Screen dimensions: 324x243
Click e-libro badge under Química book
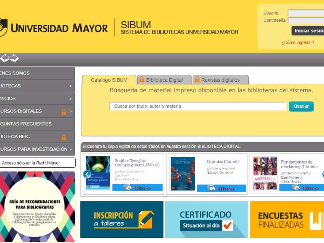pyautogui.click(x=222, y=188)
